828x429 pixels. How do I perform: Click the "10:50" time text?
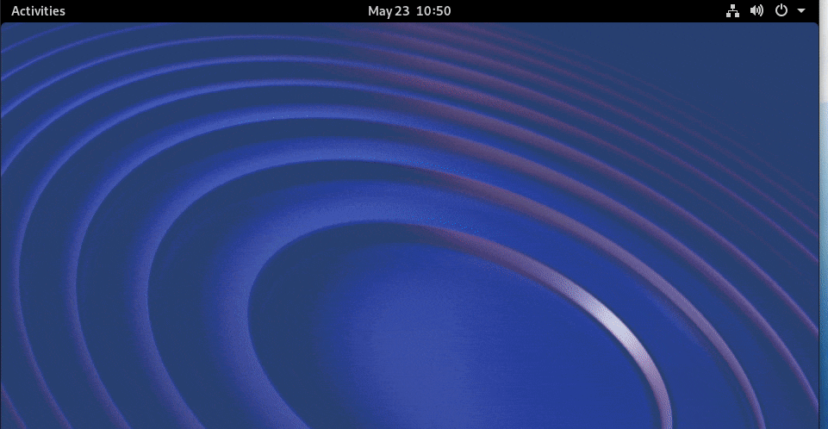pyautogui.click(x=433, y=11)
